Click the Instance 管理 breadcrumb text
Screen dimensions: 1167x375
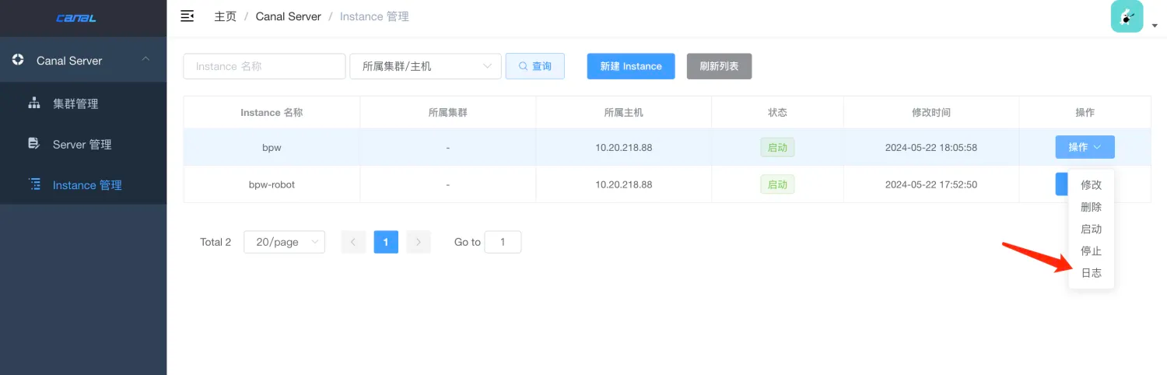(374, 16)
